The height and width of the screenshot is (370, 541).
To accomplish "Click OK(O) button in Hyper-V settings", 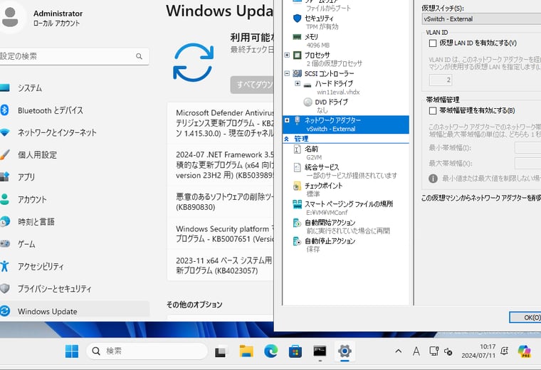I will tap(525, 317).
